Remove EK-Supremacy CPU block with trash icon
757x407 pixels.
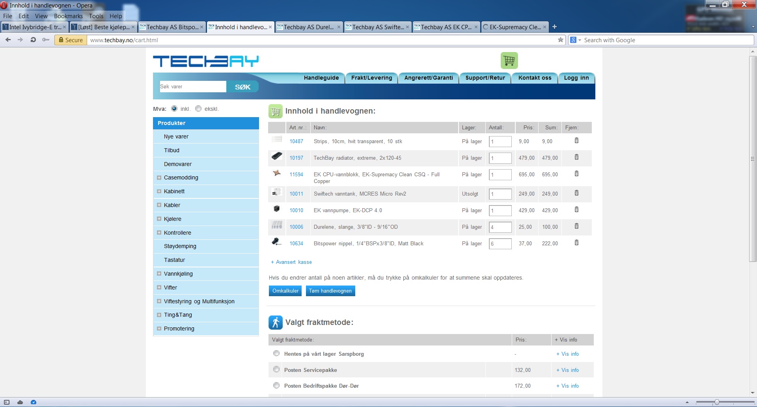click(x=576, y=174)
